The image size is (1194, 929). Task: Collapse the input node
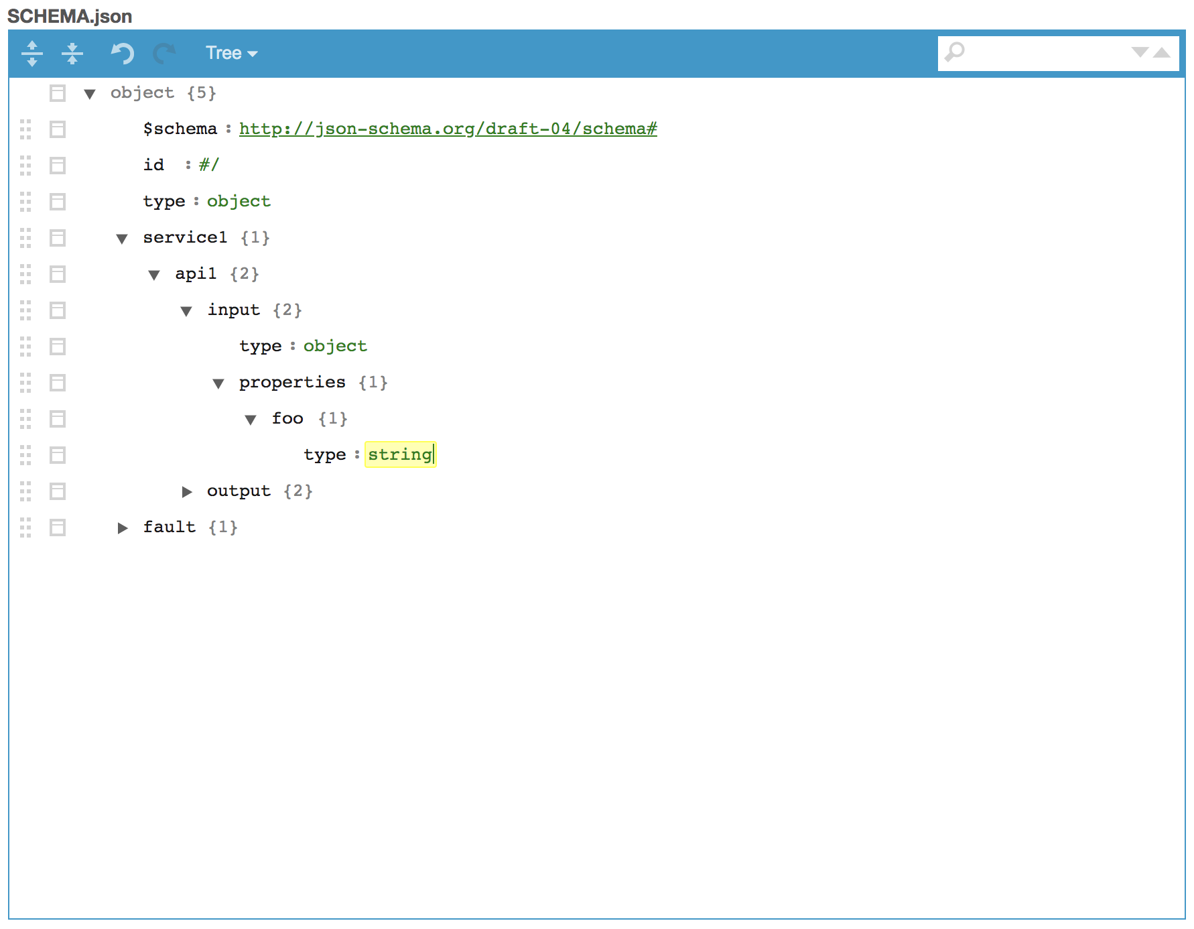[186, 311]
